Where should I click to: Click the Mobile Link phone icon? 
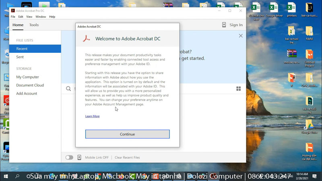click(79, 157)
